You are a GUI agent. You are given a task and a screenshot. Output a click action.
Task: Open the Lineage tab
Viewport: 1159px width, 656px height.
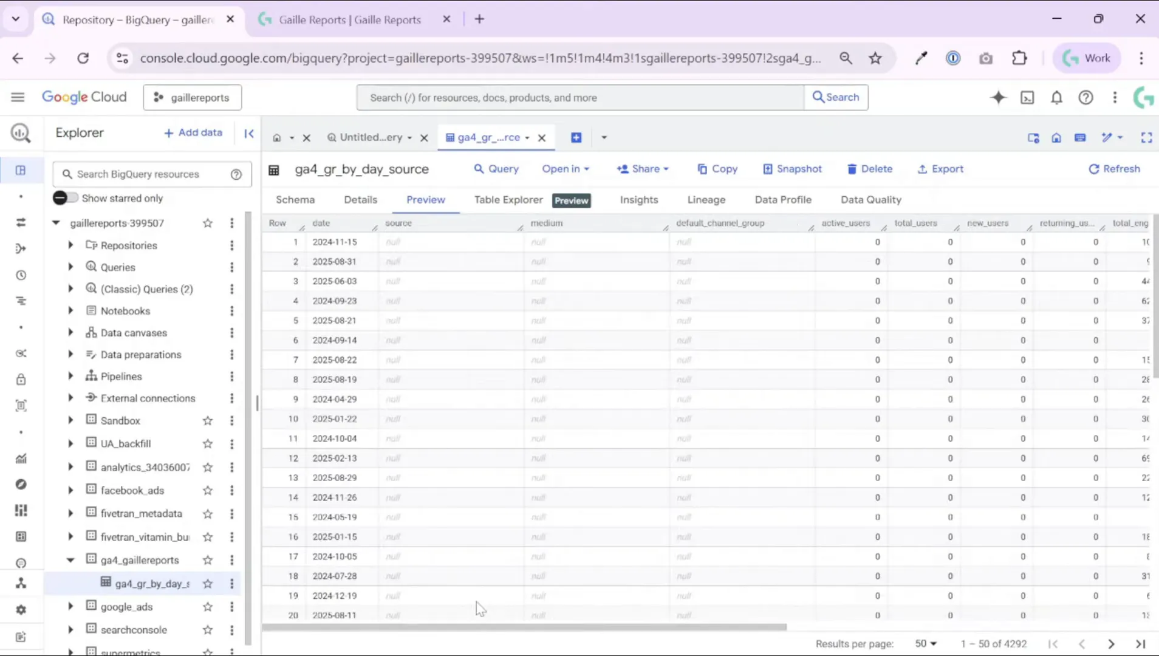(706, 199)
